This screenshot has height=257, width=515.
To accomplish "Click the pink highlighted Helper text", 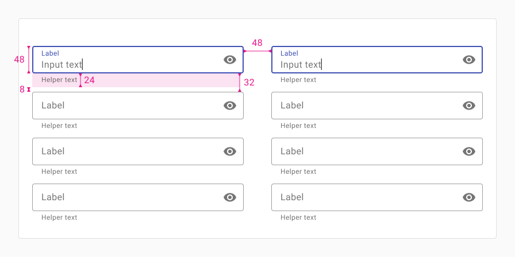I will tap(59, 80).
